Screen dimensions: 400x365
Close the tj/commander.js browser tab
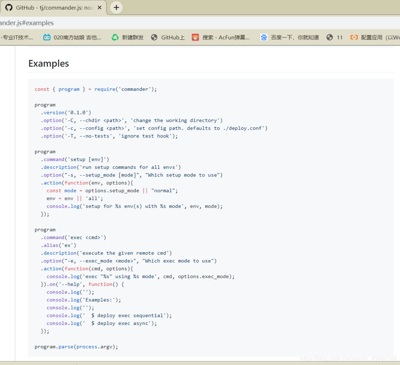tap(99, 8)
